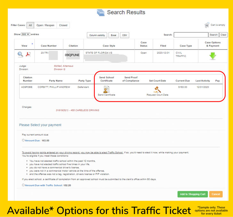Focus the Search input field
Viewport: 233px width, 217px height.
191,35
